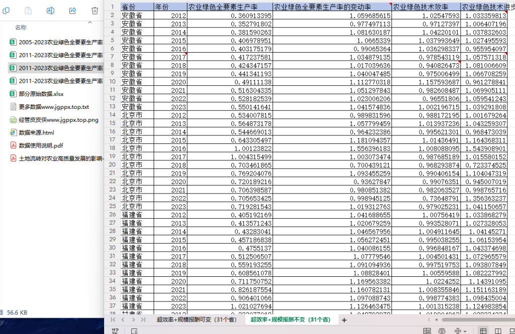Jump to first sheet with navigation arrow
This screenshot has width=515, height=334.
[113, 319]
